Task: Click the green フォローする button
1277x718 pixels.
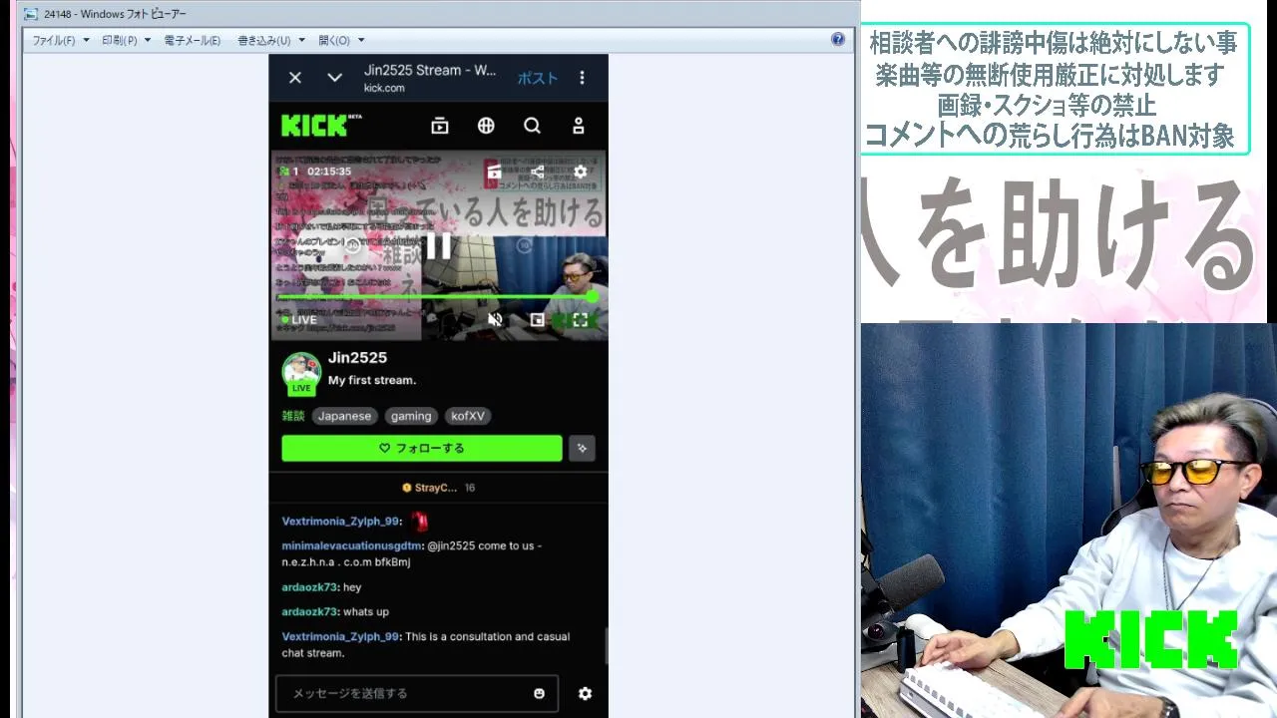Action: [421, 449]
